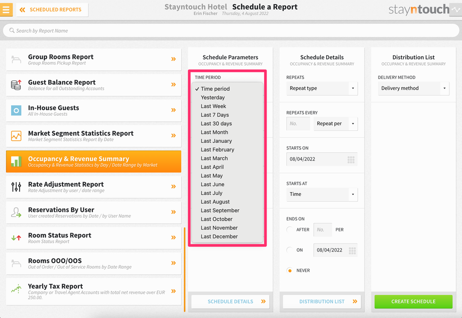462x318 pixels.
Task: Select the Ends On After radio
Action: pyautogui.click(x=290, y=229)
